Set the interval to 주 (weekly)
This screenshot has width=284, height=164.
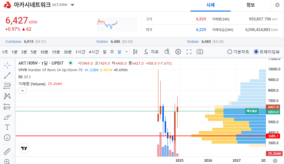[x=112, y=52]
